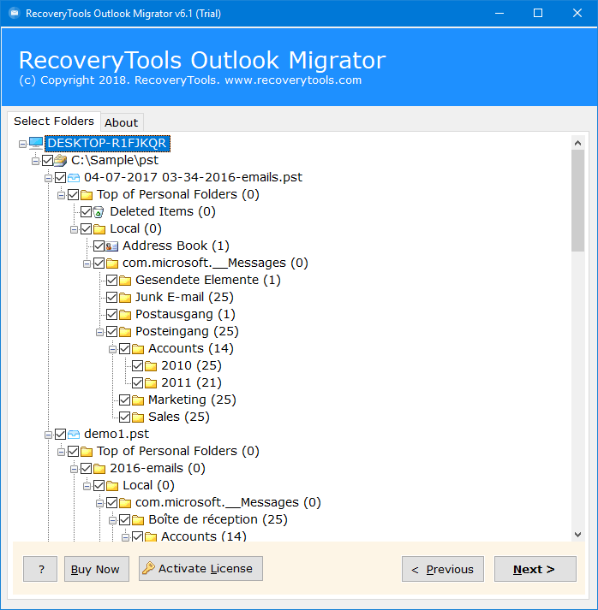Click the Next > button

click(535, 569)
